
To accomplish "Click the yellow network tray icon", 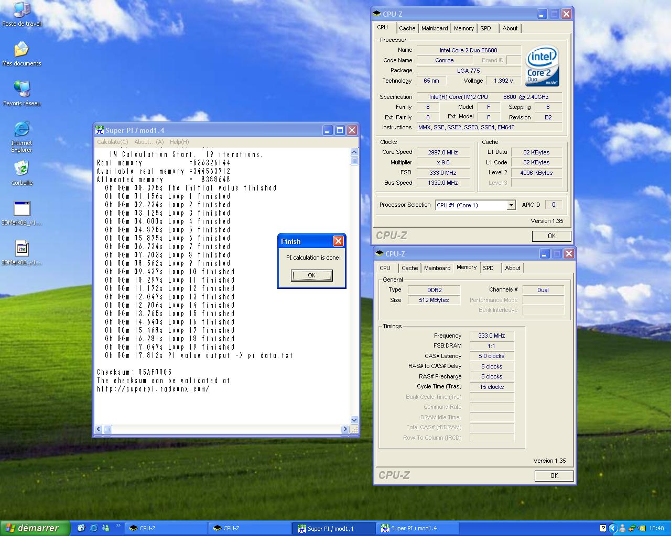I will click(x=642, y=528).
